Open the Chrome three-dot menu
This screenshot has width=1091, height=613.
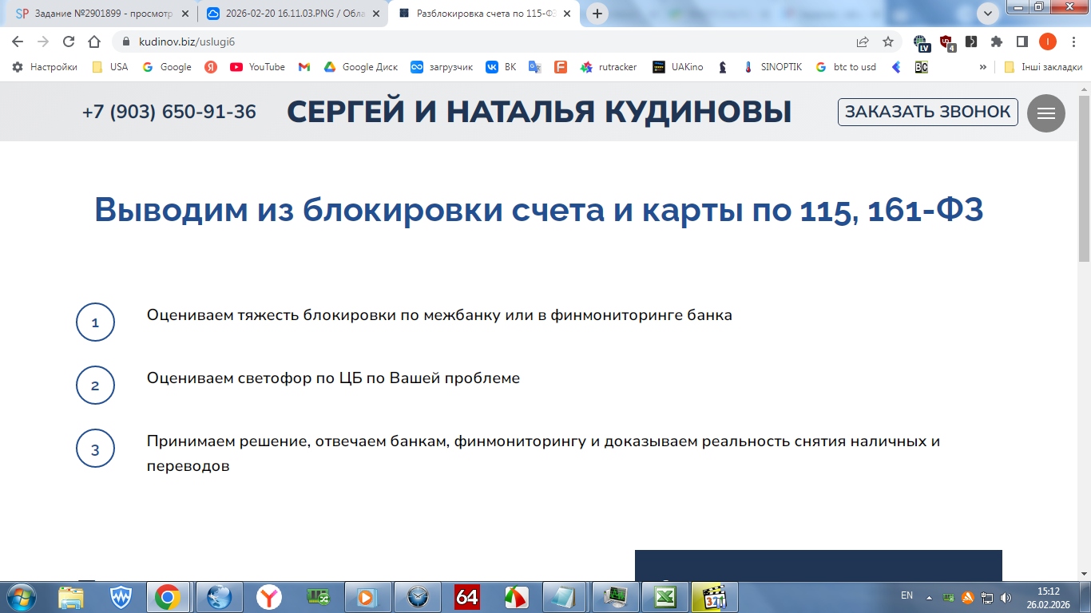tap(1073, 42)
